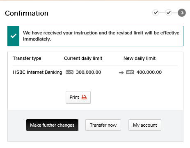190x148 pixels.
Task: Click the New daily limit header
Action: 140,58
